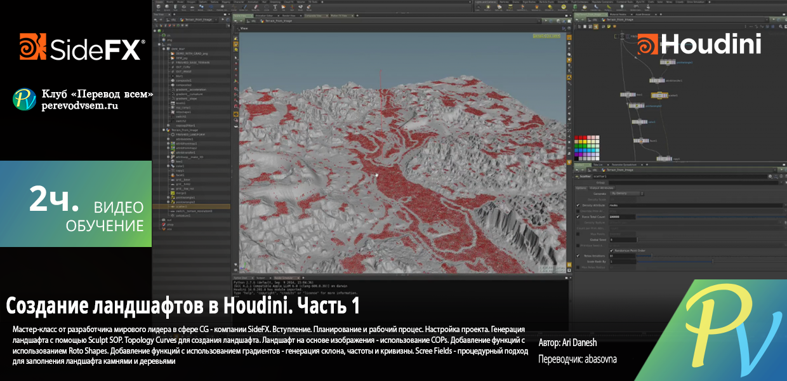787x381 pixels.
Task: Click Terrain_from_image in network path bar
Action: 619,20
